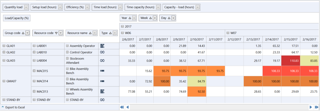Click the type icon in the LAB001 row
This screenshot has height=111, width=320.
(102, 46)
